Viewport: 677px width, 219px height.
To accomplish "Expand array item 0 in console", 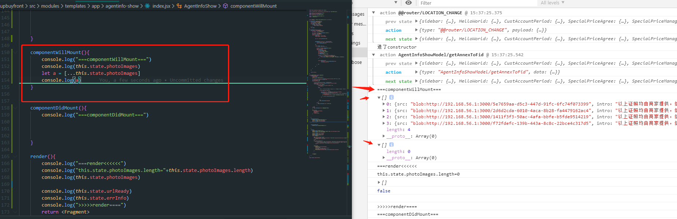I will pos(384,104).
